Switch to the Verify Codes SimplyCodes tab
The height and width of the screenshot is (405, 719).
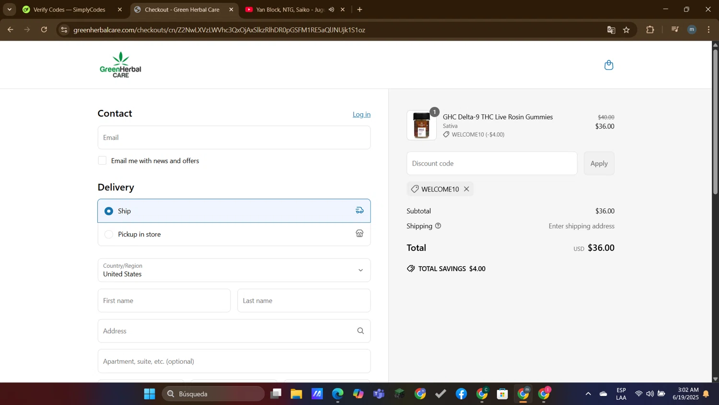(70, 10)
